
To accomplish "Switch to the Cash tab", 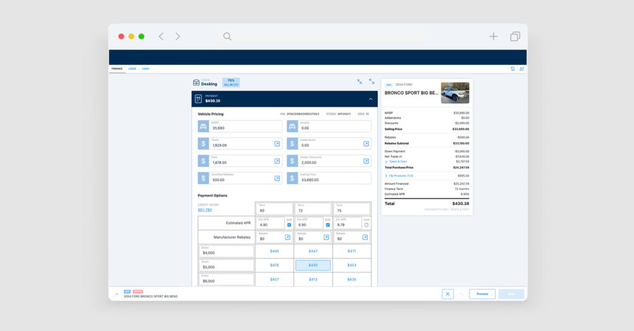I will pos(145,69).
